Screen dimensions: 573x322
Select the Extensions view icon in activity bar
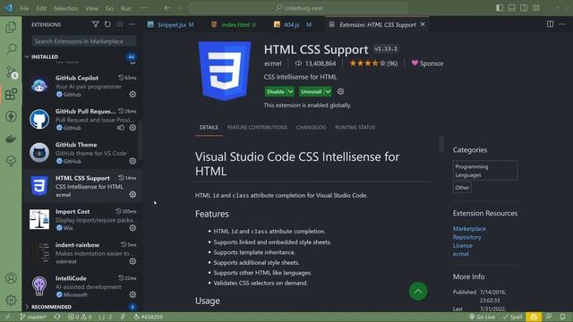pyautogui.click(x=11, y=94)
